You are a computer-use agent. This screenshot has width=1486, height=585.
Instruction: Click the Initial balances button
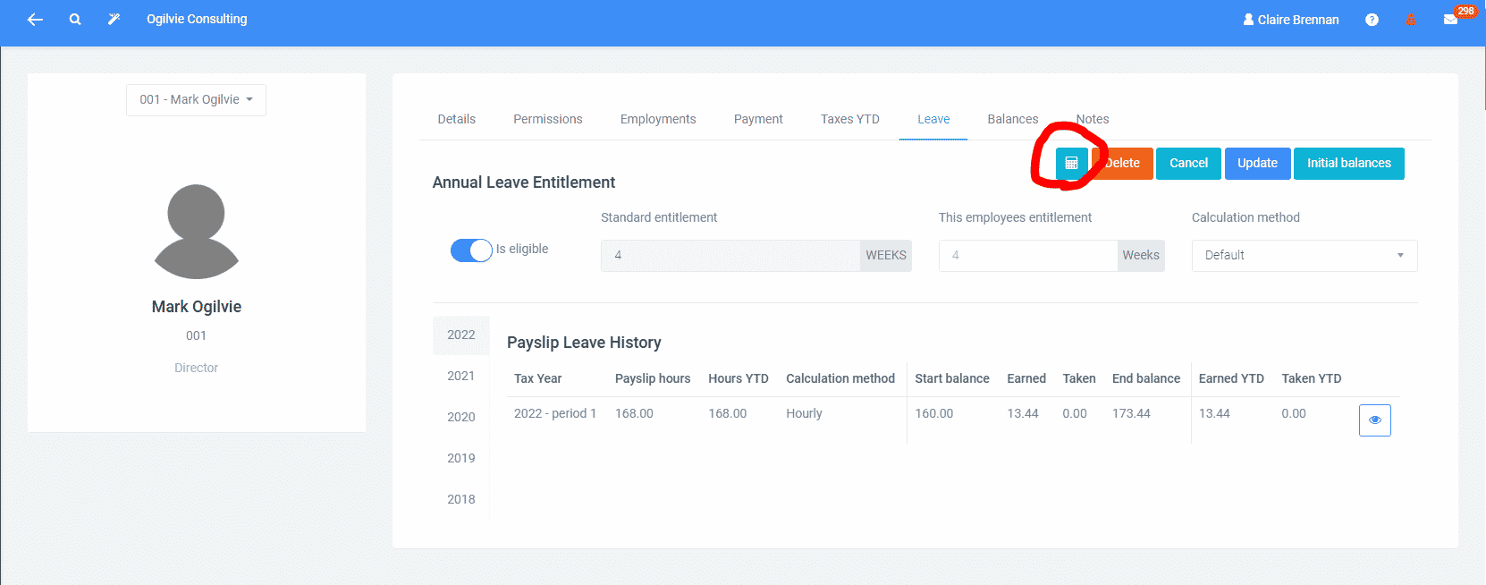coord(1348,164)
